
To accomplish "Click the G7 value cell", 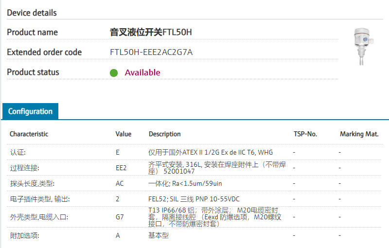I will [120, 217].
